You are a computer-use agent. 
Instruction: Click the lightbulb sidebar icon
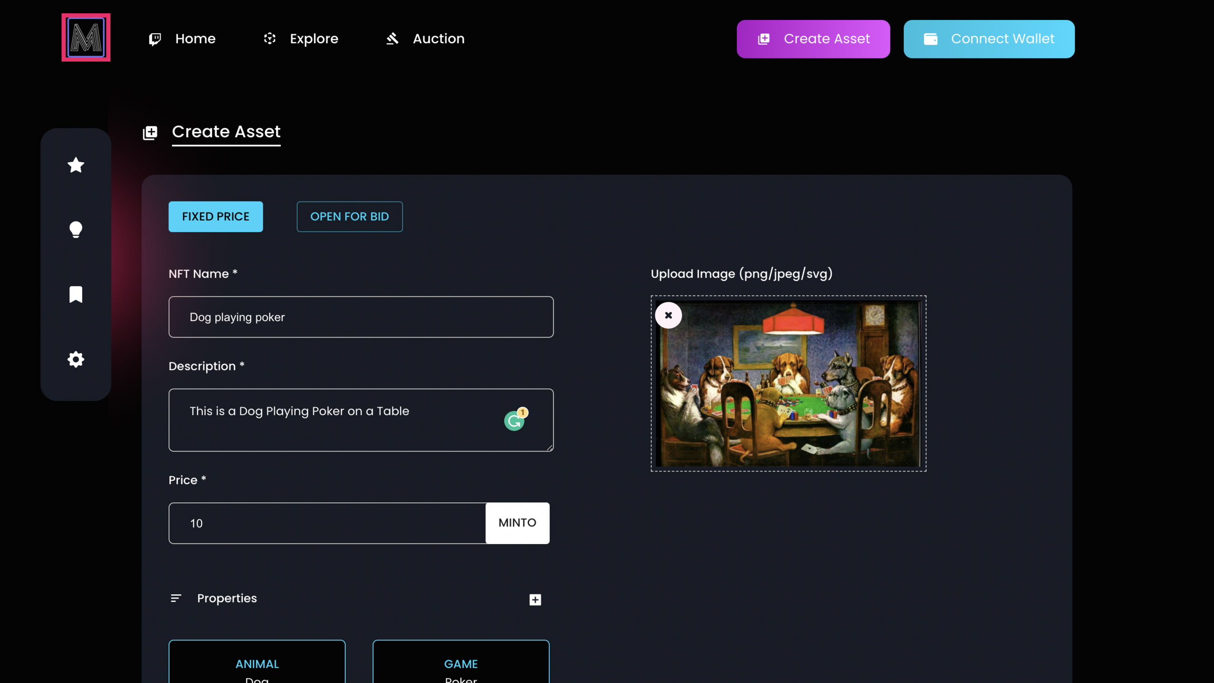[x=76, y=230]
